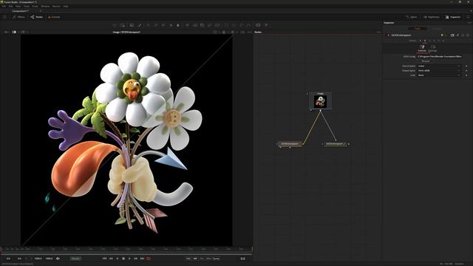Toggle the Inspector panel button
Screen dimensions: 473x266
tap(453, 17)
